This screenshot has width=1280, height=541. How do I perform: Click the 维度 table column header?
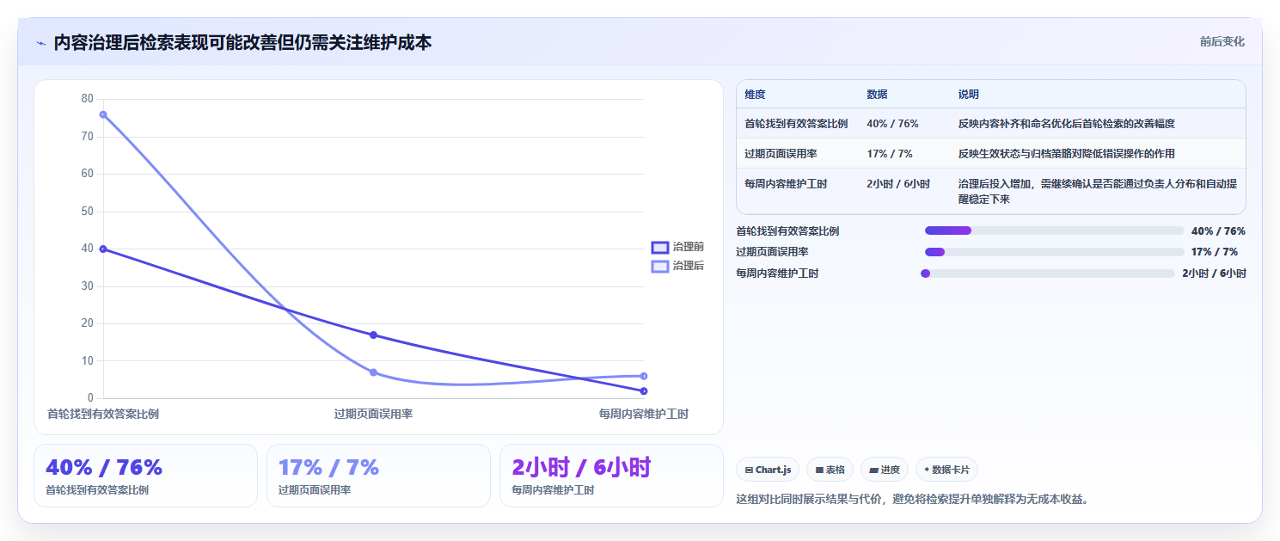[x=755, y=95]
